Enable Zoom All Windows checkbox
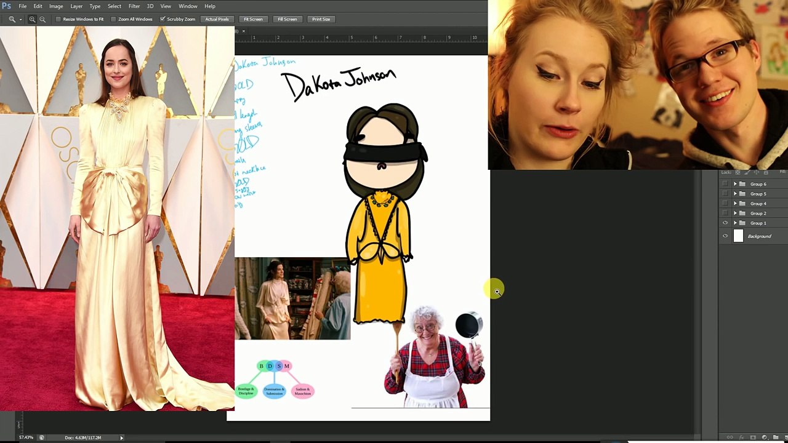The image size is (788, 443). click(x=113, y=19)
